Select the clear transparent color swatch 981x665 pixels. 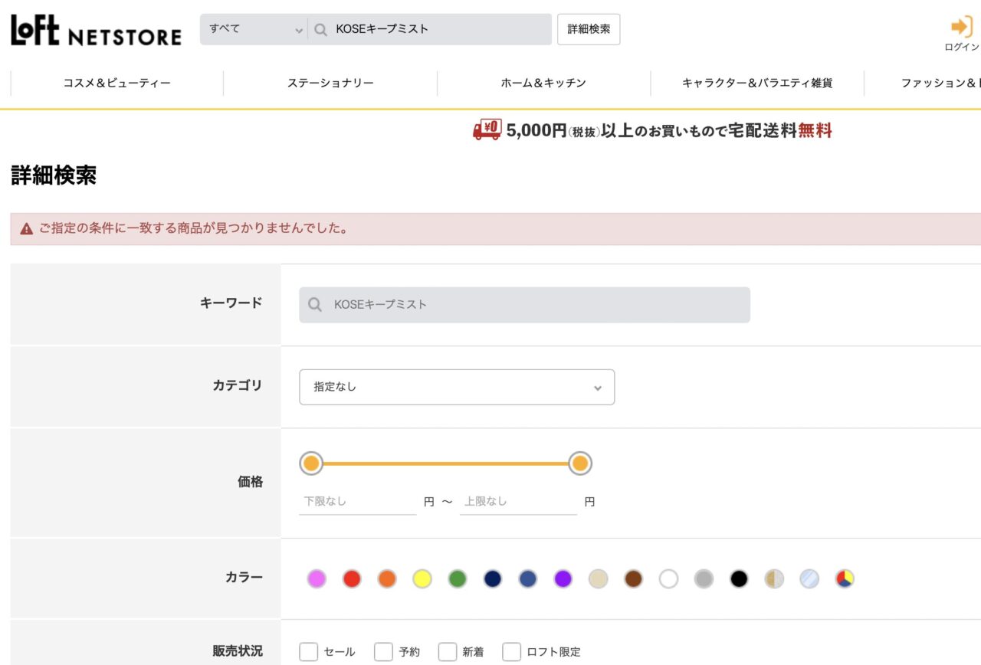(x=809, y=578)
